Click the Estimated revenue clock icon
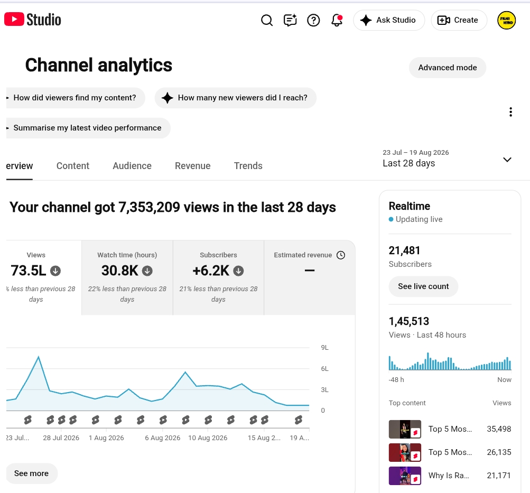Screen dimensions: 530x493 click(341, 255)
